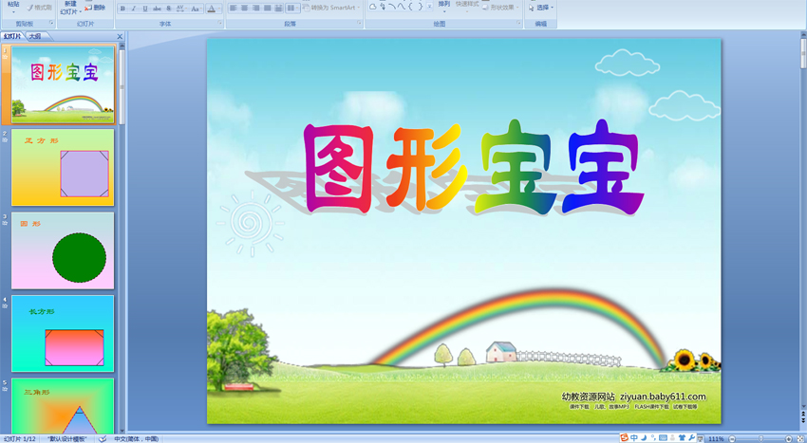Click the spell check status icon

(x=103, y=438)
